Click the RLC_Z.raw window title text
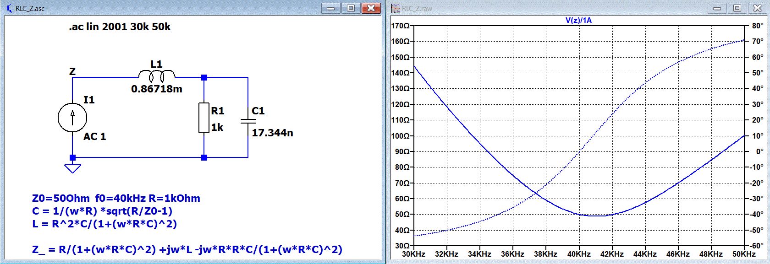770x264 pixels. pyautogui.click(x=417, y=9)
